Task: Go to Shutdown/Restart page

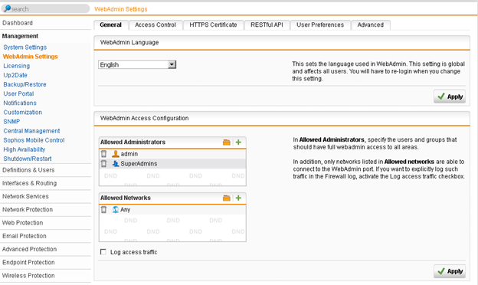Action: pyautogui.click(x=28, y=159)
